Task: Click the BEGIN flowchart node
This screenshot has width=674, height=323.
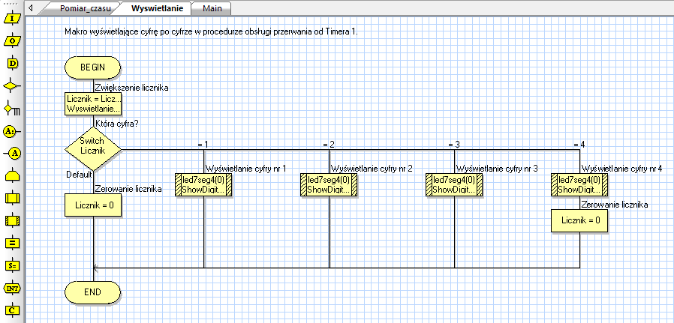Action: click(x=92, y=67)
